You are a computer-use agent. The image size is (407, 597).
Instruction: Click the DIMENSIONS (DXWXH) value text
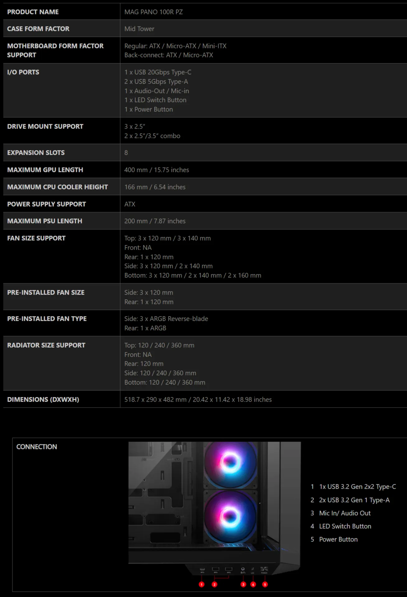[x=198, y=399]
